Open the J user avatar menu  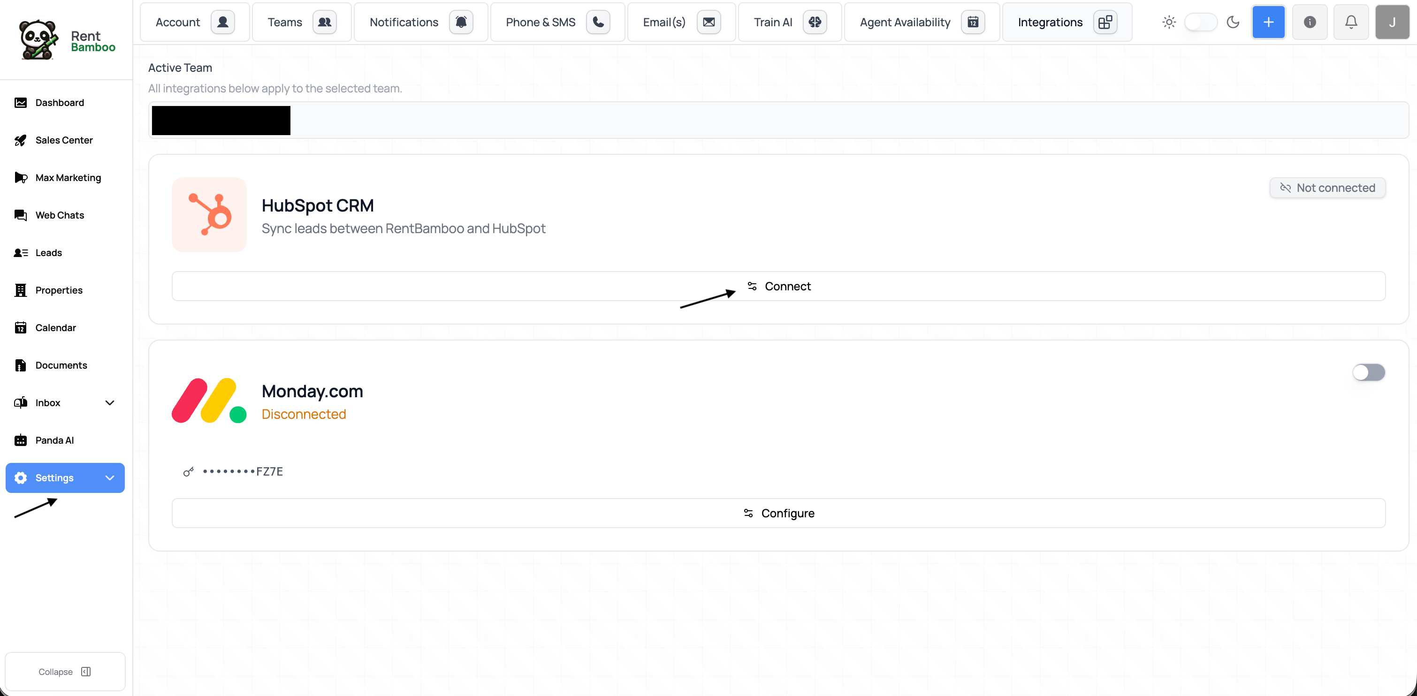click(x=1392, y=22)
